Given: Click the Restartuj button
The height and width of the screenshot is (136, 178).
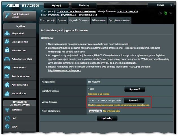Looking at the screenshot, I should point(84,5).
